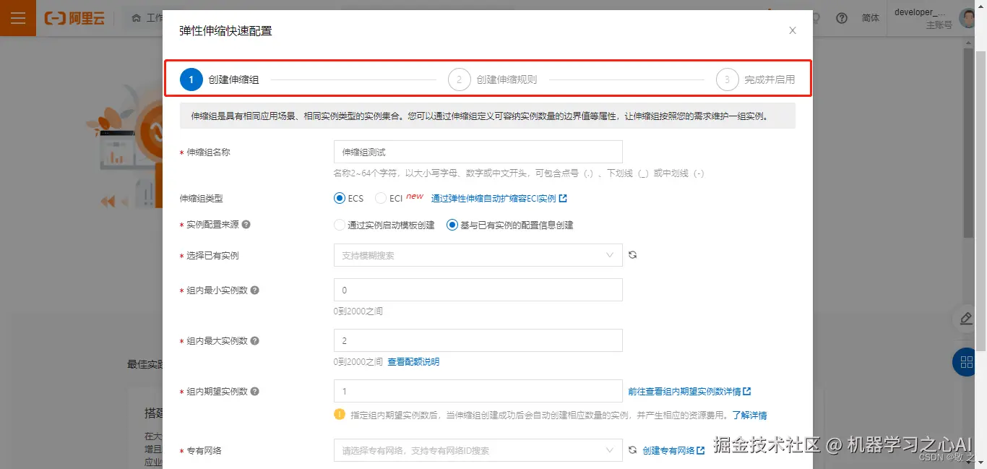The height and width of the screenshot is (469, 987).
Task: Select the ECI radio button
Action: pyautogui.click(x=381, y=198)
